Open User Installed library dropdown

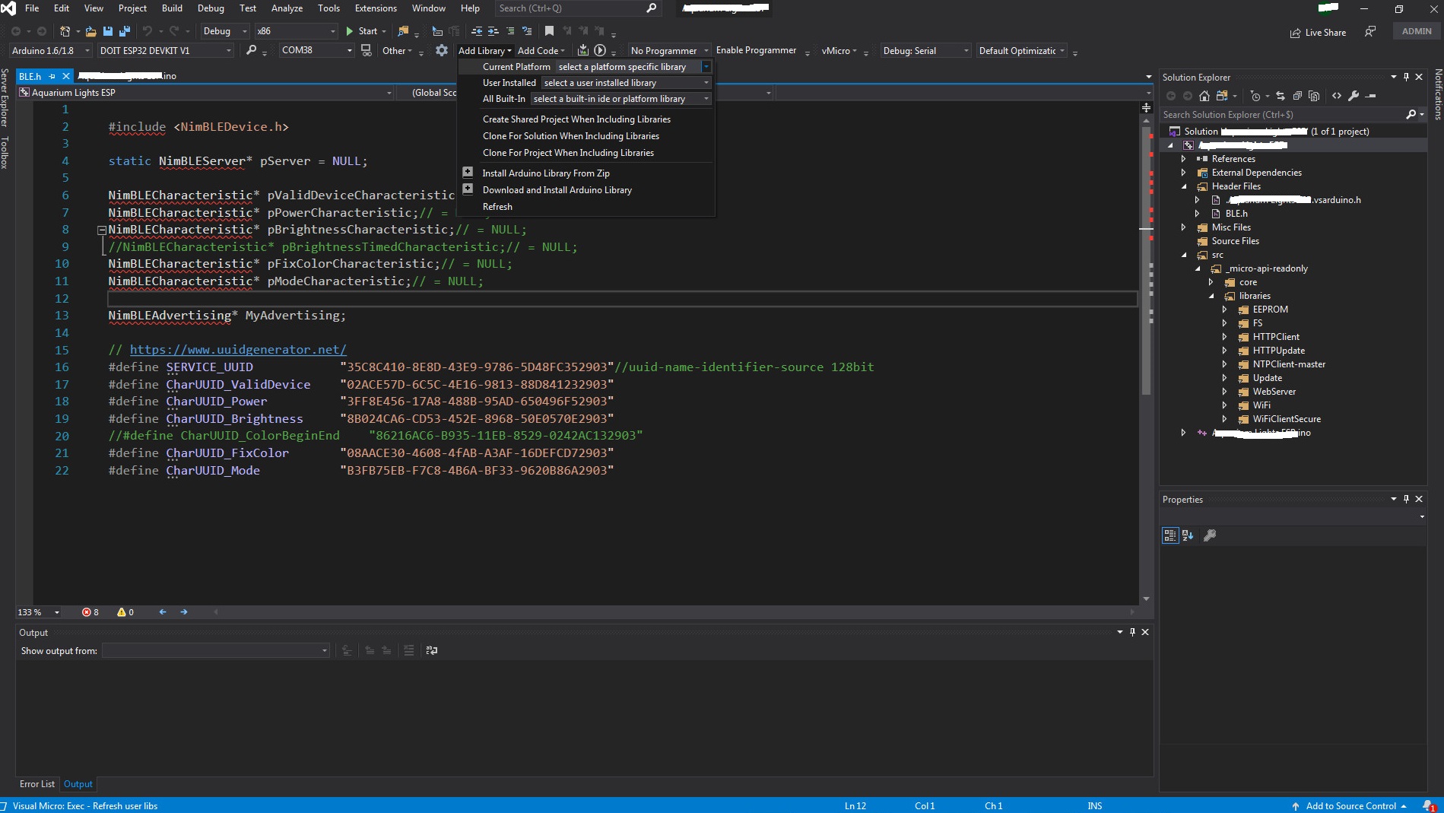pyautogui.click(x=626, y=83)
